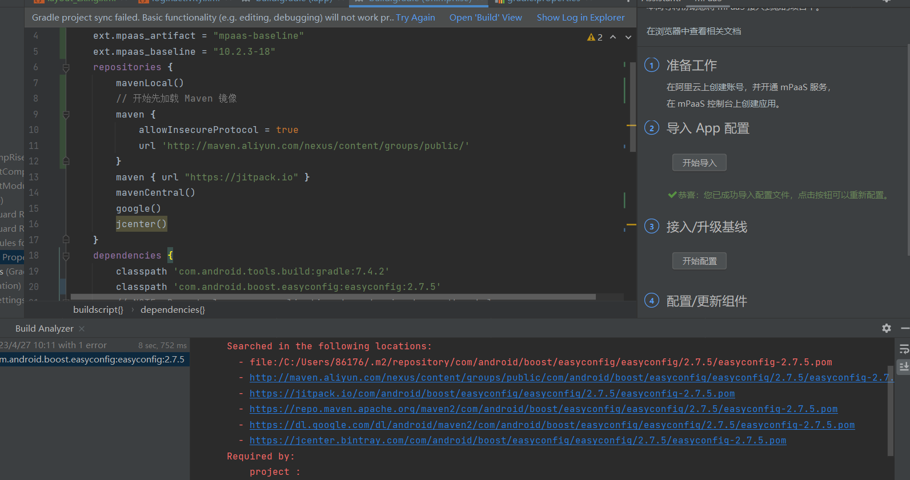Viewport: 910px width, 480px height.
Task: Click the Maven mirror comment on line 8
Action: pos(176,99)
